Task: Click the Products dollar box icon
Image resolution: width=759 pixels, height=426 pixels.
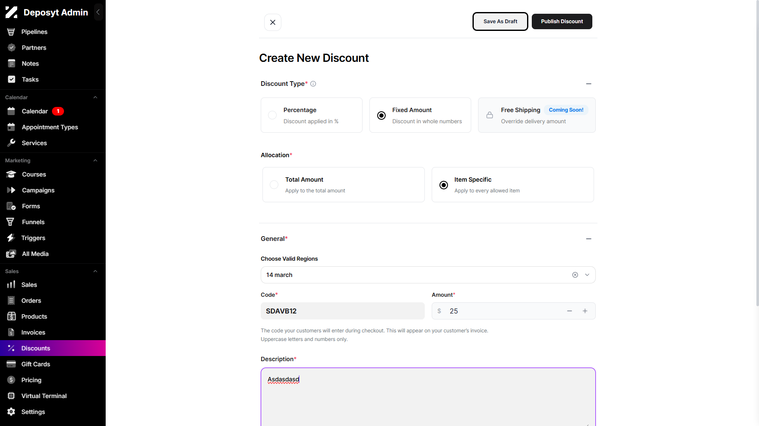Action: pos(12,316)
